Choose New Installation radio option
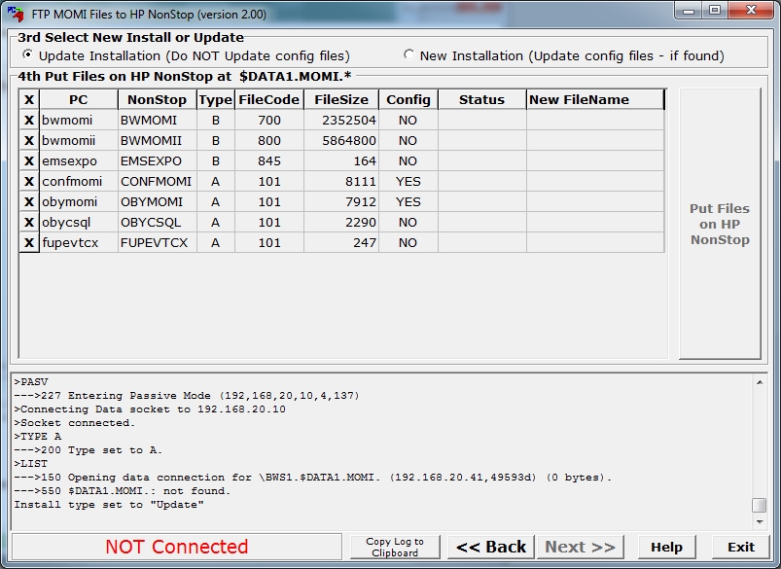Screen dimensions: 781x569 [408, 55]
